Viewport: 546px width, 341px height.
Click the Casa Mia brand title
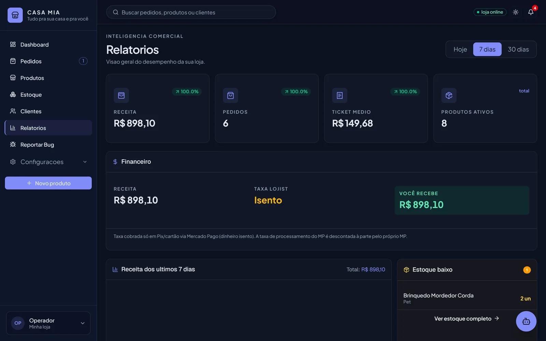pyautogui.click(x=43, y=12)
